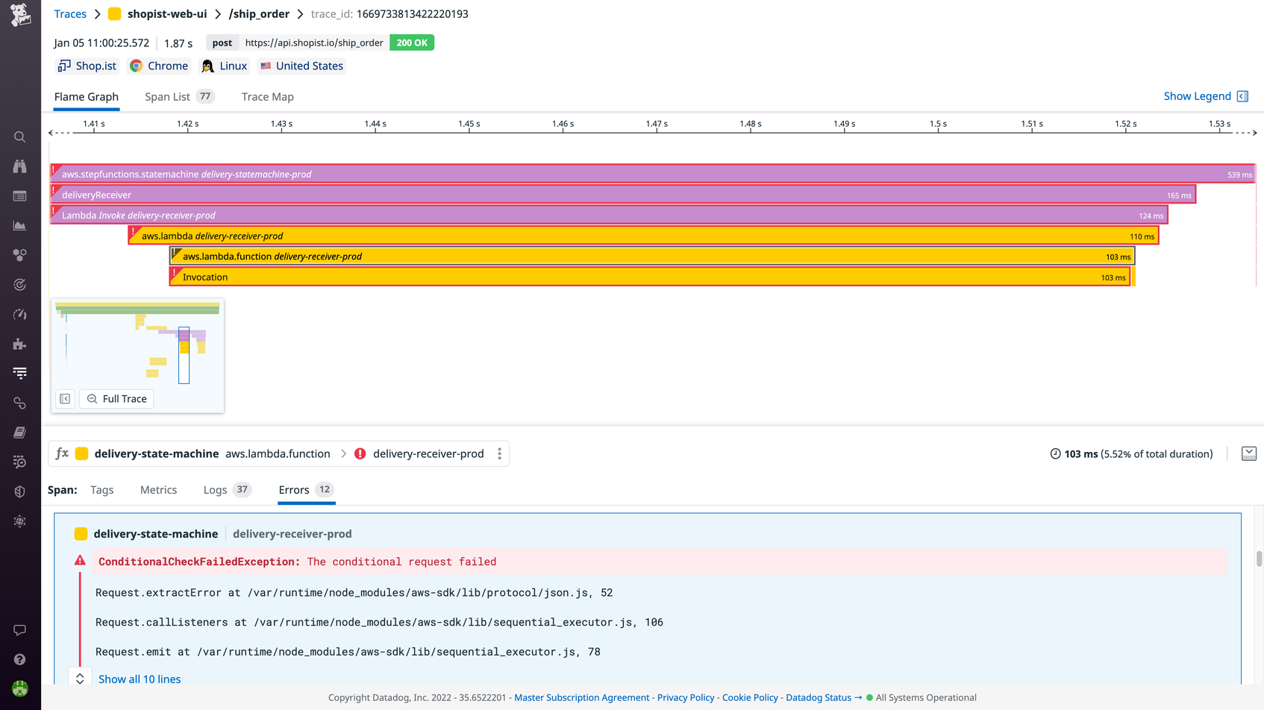The height and width of the screenshot is (710, 1264).
Task: Click the up-down chevron next to error stack
Action: point(80,679)
